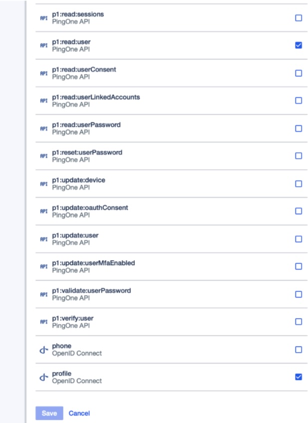Click the Save button
Image resolution: width=308 pixels, height=423 pixels.
[x=49, y=413]
